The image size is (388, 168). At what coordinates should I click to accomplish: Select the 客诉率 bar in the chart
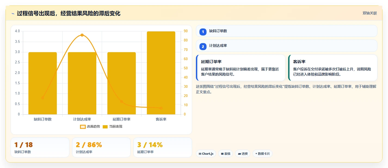pyautogui.click(x=161, y=73)
